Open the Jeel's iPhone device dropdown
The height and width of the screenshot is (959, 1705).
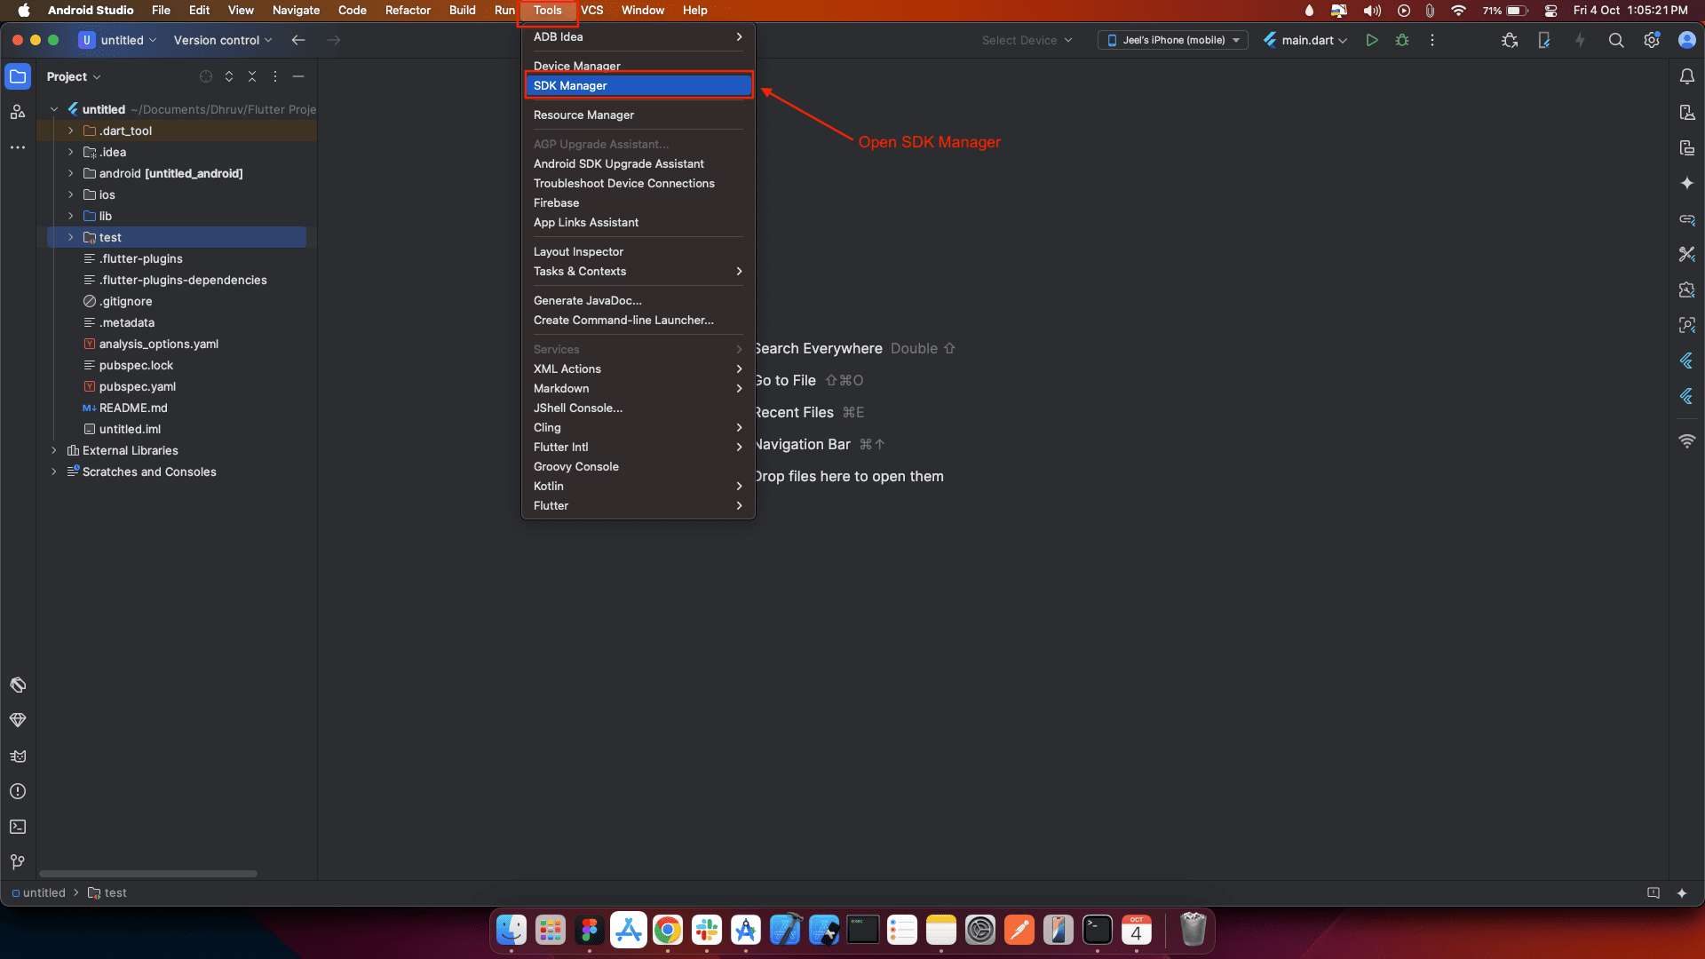(x=1172, y=40)
